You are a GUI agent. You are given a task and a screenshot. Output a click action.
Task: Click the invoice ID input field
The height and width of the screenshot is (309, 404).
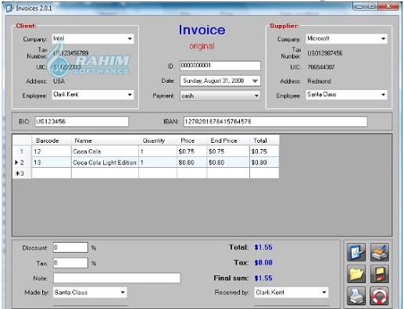pos(220,66)
